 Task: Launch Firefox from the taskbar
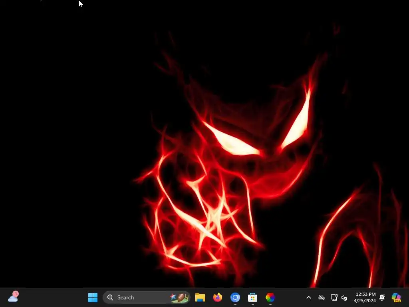pos(217,297)
